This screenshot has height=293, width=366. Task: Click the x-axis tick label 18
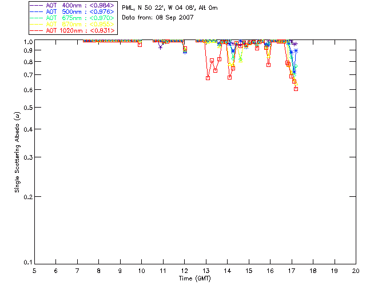click(313, 271)
